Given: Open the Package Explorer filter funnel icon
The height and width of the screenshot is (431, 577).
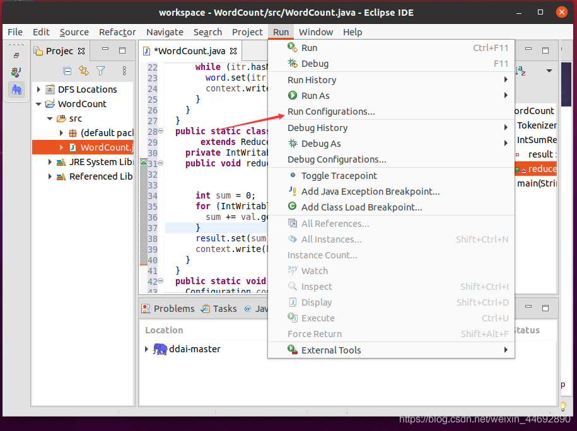Looking at the screenshot, I should (x=100, y=71).
